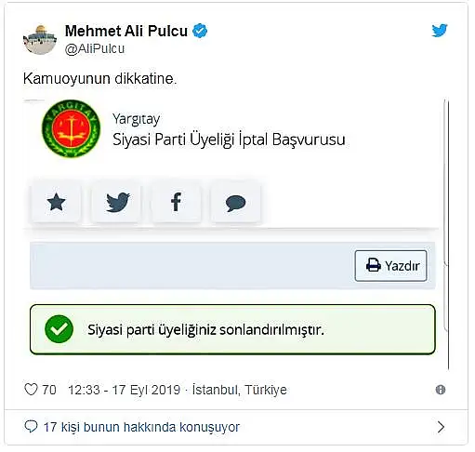
Task: Click the embedded image's vertical scrollbar
Action: [446, 234]
